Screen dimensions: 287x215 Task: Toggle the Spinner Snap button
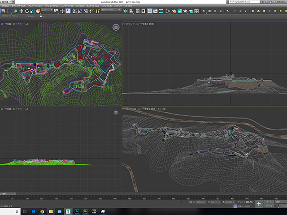(91, 11)
